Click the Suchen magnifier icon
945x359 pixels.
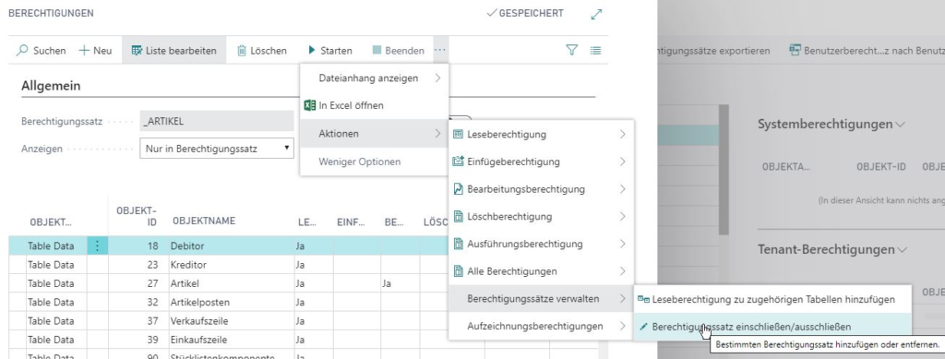tap(22, 51)
